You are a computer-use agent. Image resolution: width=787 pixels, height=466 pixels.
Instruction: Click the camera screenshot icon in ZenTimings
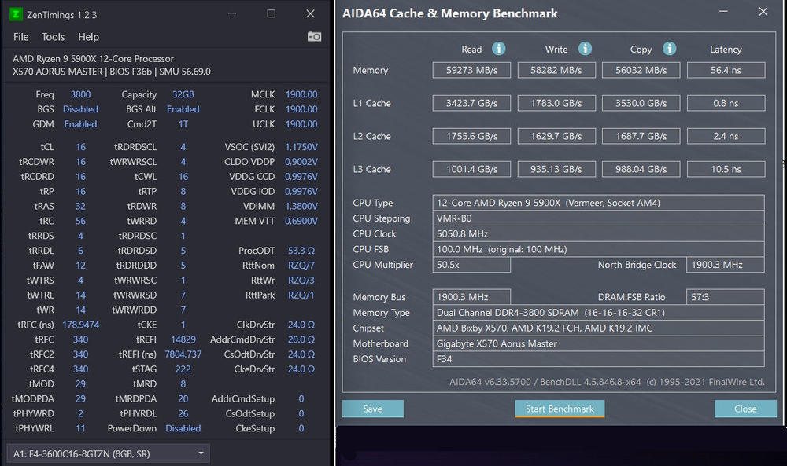pos(314,37)
